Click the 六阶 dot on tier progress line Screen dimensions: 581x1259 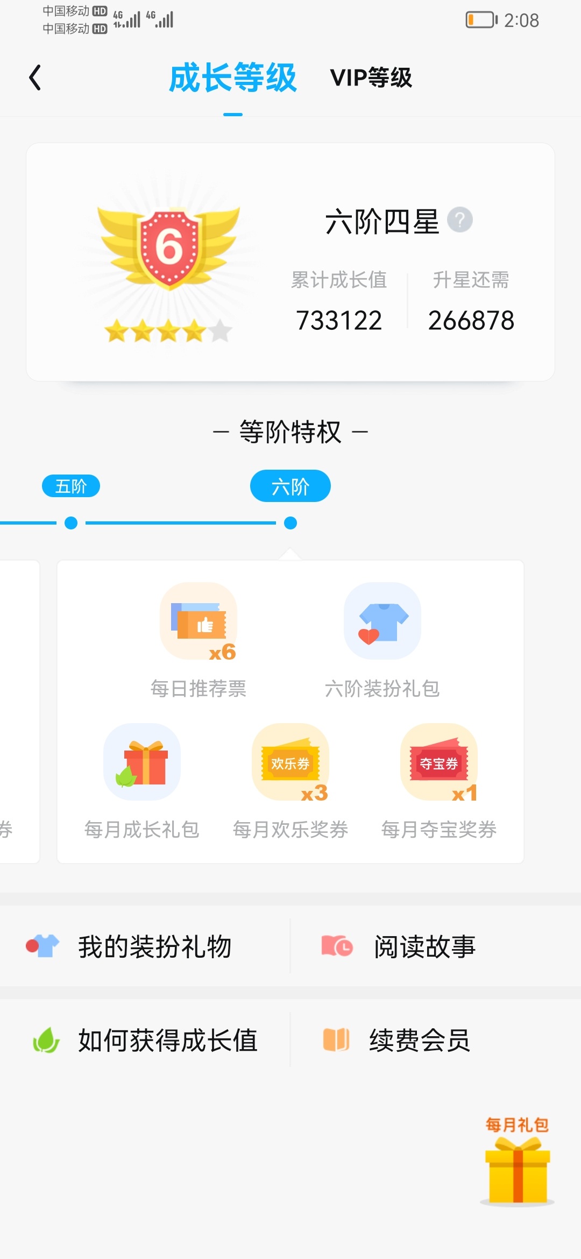pyautogui.click(x=290, y=523)
